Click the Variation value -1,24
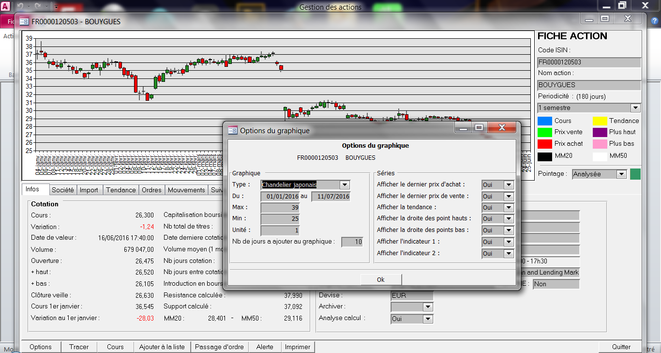The height and width of the screenshot is (353, 661). (147, 227)
